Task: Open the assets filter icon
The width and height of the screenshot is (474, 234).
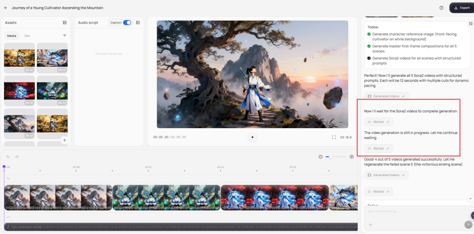Action: click(65, 36)
